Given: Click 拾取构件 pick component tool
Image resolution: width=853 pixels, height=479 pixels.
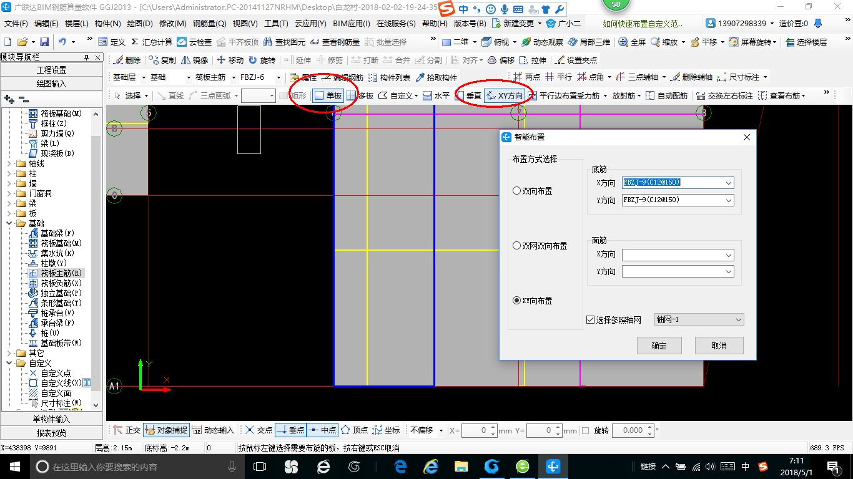Looking at the screenshot, I should (436, 78).
